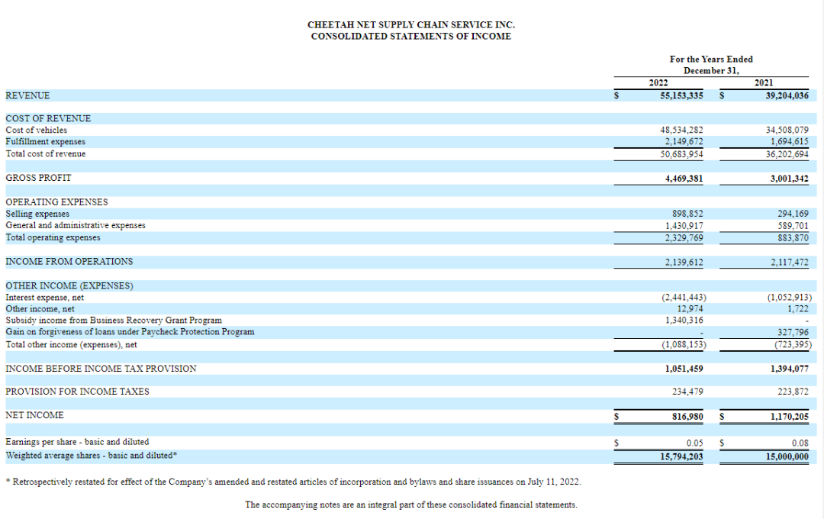The image size is (824, 519).
Task: Click tax provision 223,872
Action: tap(793, 392)
